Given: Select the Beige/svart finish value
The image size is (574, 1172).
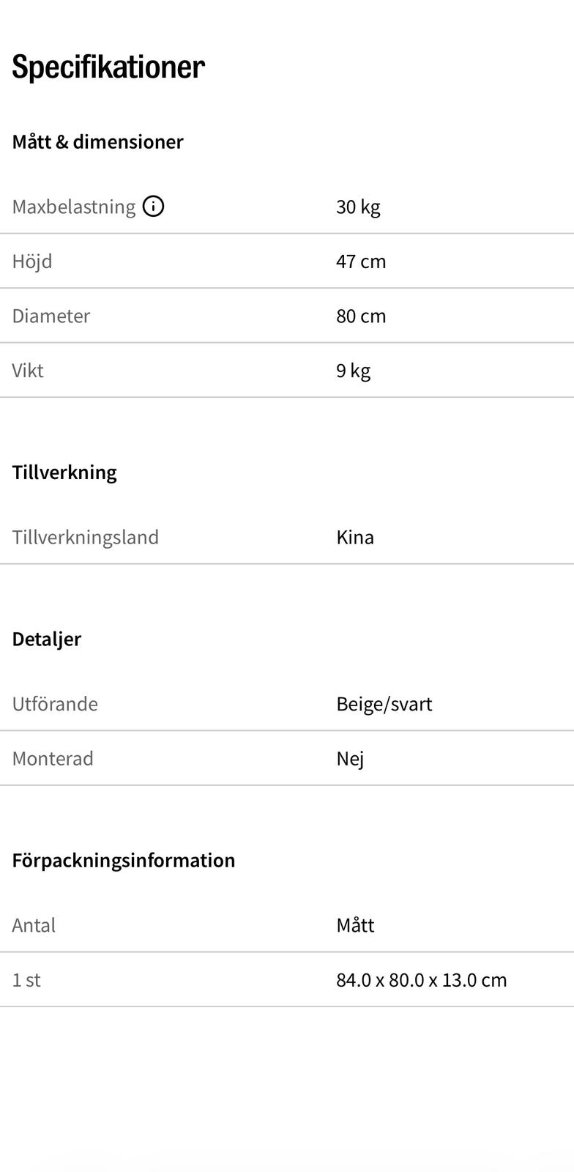Looking at the screenshot, I should click(x=384, y=704).
